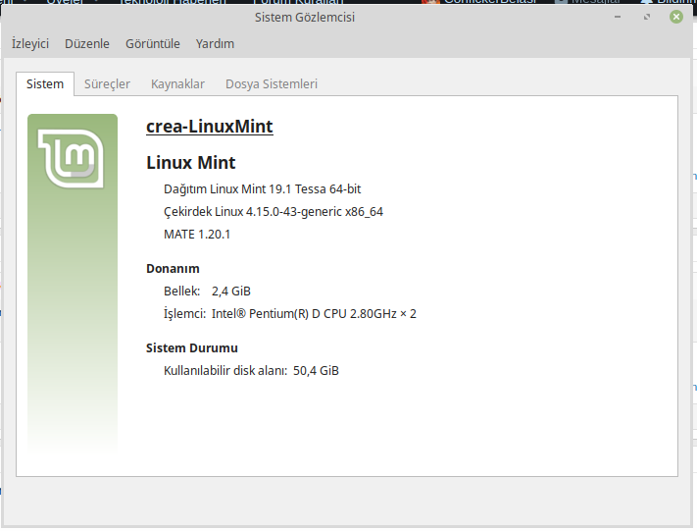Click the İşlemci label
Image resolution: width=697 pixels, height=531 pixels.
pyautogui.click(x=184, y=314)
